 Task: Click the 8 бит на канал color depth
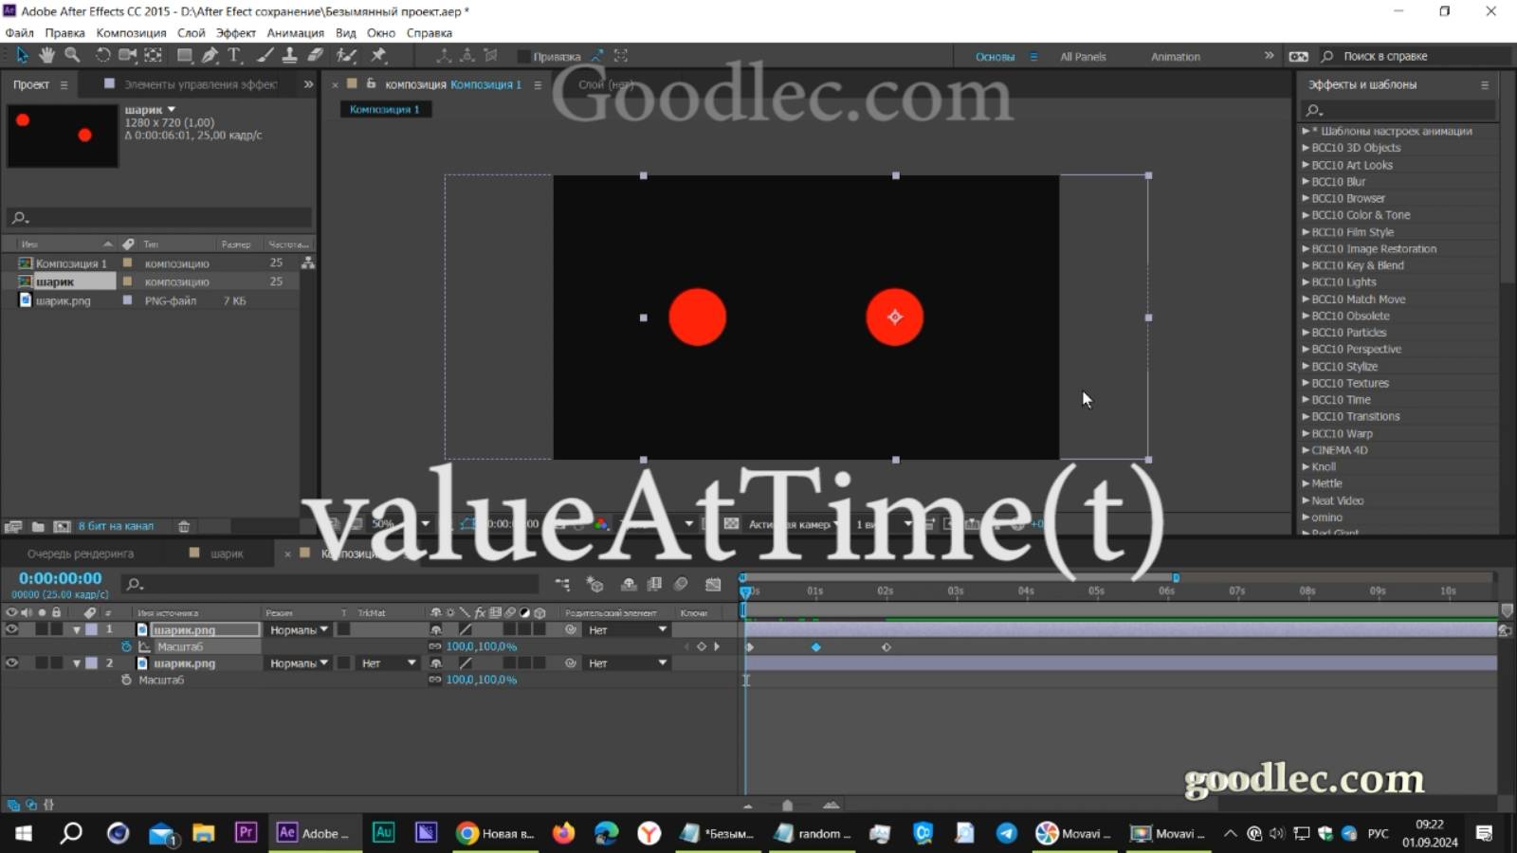[x=116, y=526]
